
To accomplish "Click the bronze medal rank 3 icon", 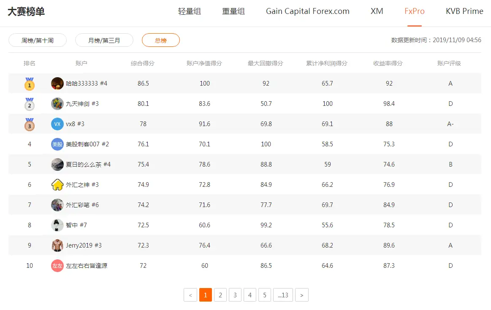I will point(30,124).
